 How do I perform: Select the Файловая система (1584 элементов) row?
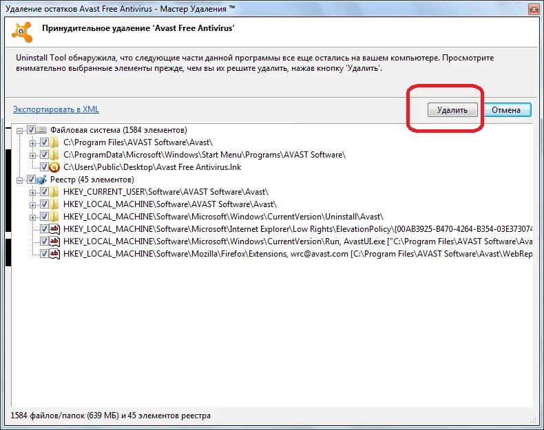pos(118,130)
